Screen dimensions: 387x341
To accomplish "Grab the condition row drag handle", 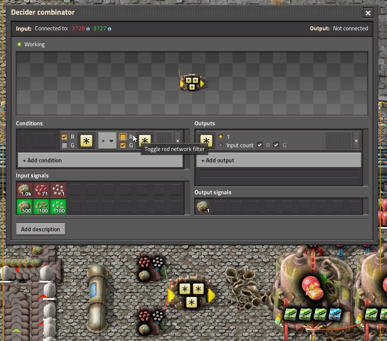I will (164, 141).
